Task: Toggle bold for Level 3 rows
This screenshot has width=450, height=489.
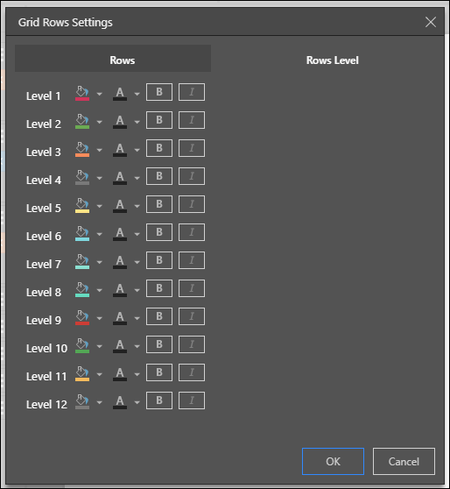Action: tap(159, 148)
